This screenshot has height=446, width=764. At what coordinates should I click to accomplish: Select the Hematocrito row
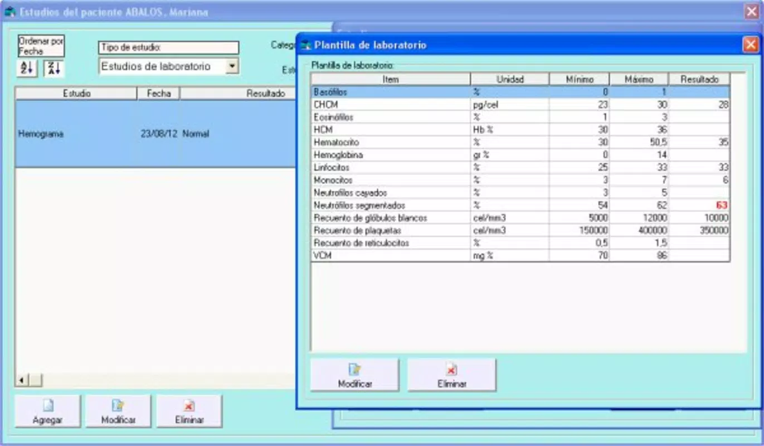(x=520, y=142)
